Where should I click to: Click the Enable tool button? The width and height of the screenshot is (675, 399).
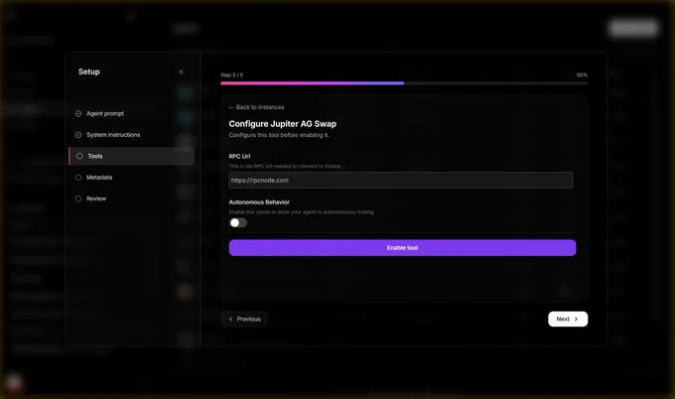tap(402, 248)
